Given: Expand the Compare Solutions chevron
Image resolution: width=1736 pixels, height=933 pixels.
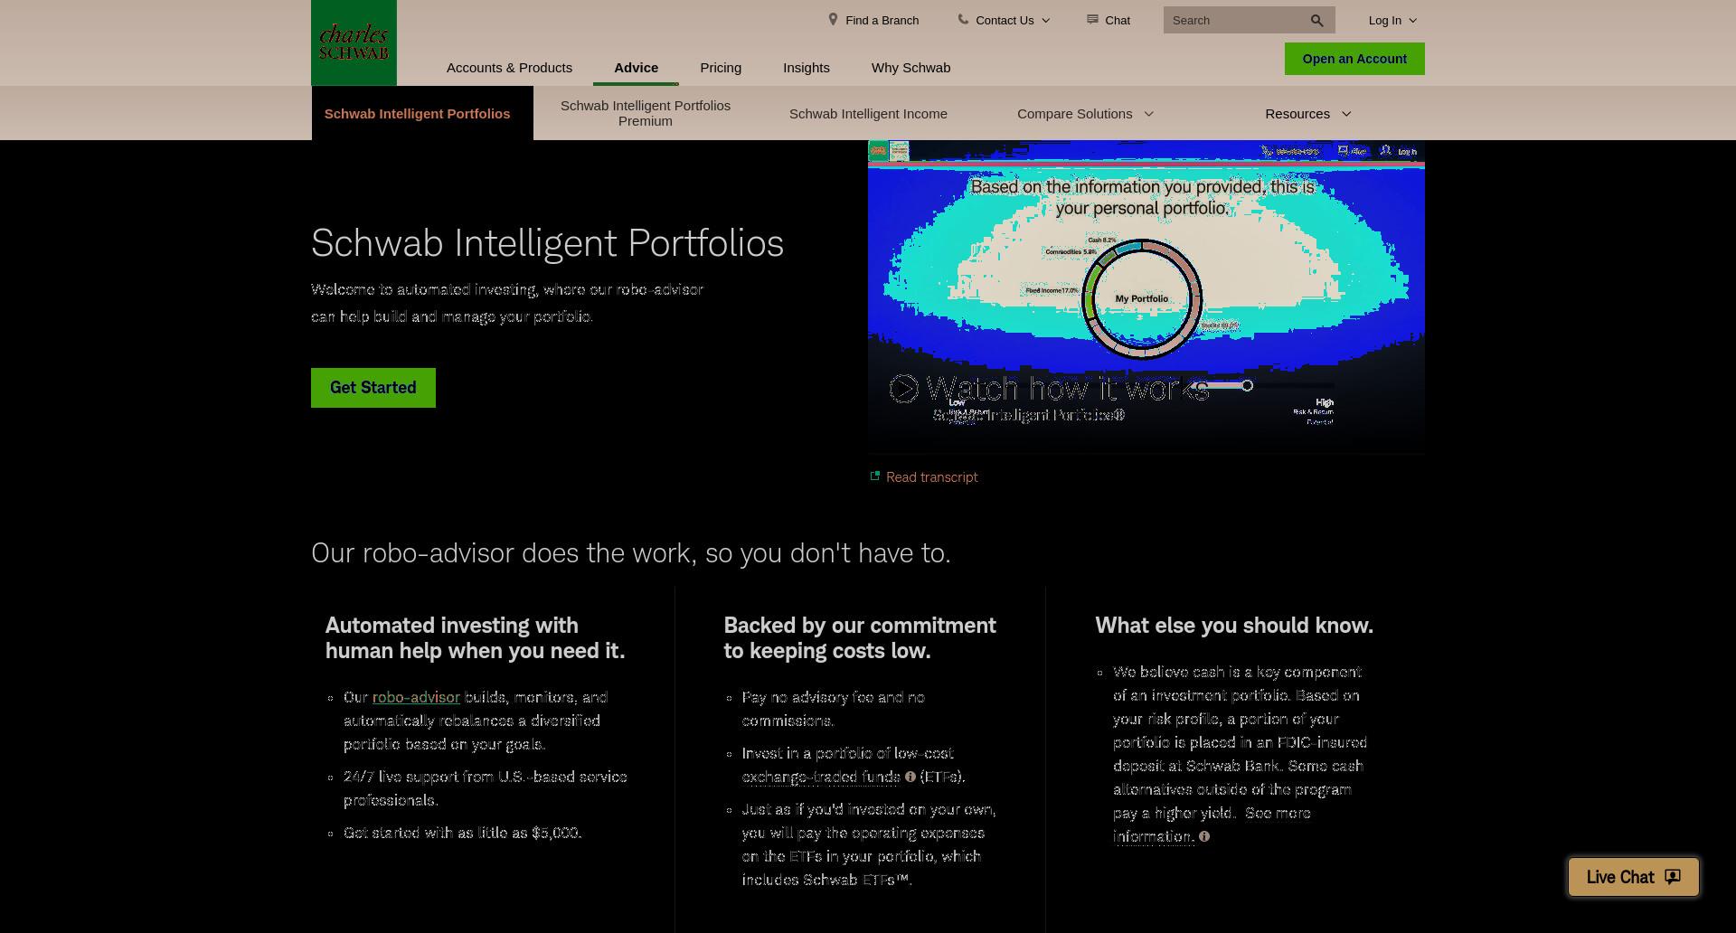Looking at the screenshot, I should (x=1149, y=114).
